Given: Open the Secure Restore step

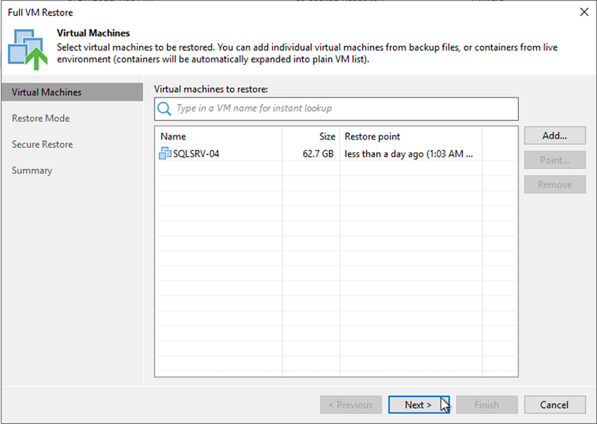Looking at the screenshot, I should point(43,144).
